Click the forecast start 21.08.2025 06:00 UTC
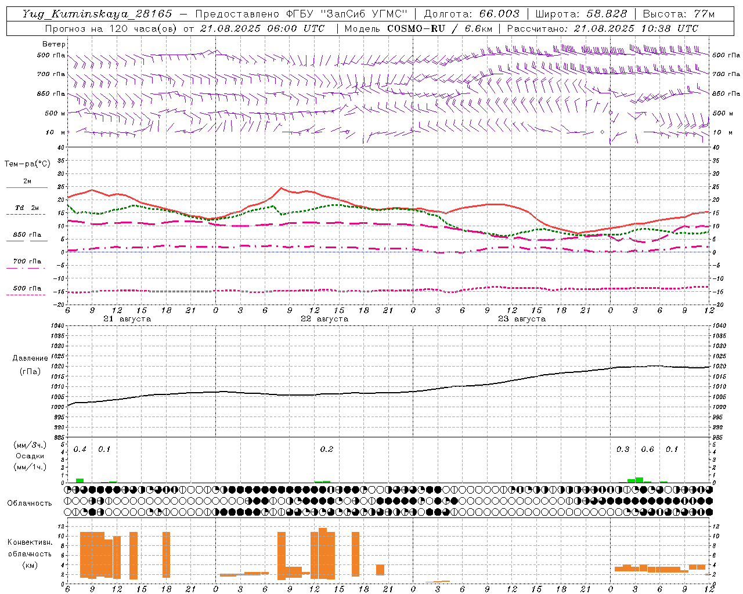The height and width of the screenshot is (594, 743). tap(262, 28)
